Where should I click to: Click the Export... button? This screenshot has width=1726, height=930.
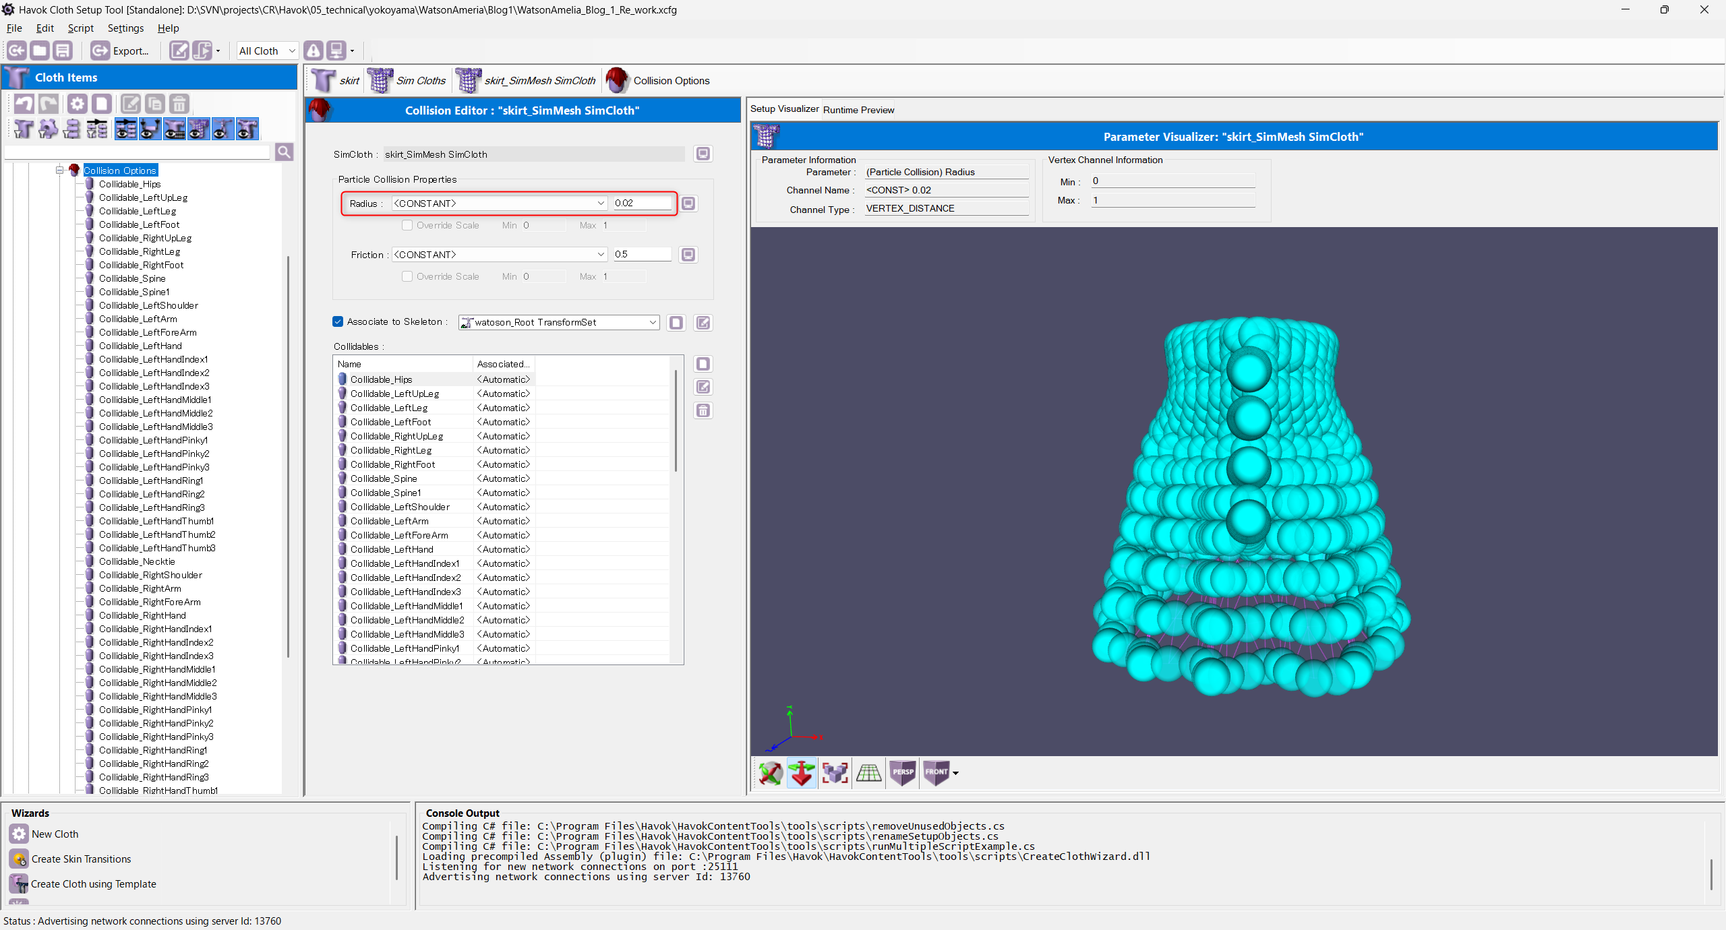pyautogui.click(x=120, y=51)
